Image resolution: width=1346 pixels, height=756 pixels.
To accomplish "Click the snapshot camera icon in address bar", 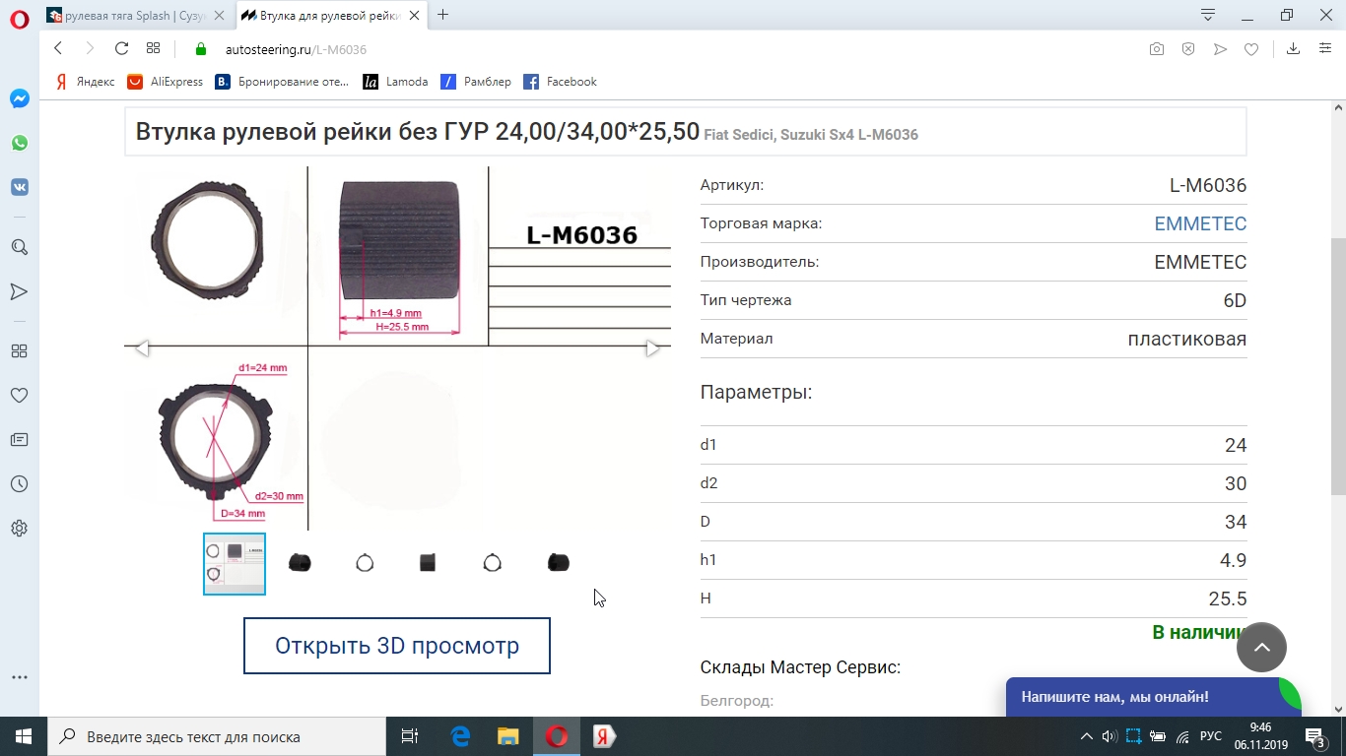I will coord(1157,49).
